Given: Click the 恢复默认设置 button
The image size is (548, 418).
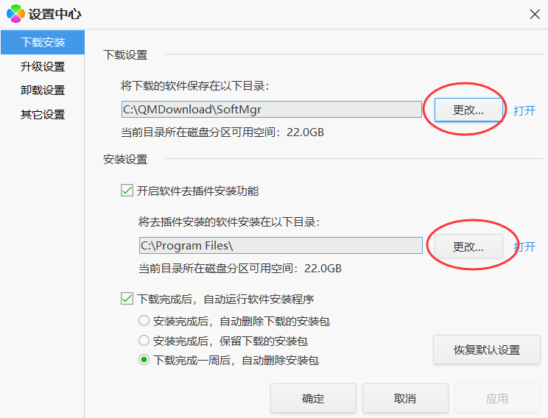Looking at the screenshot, I should tap(487, 350).
